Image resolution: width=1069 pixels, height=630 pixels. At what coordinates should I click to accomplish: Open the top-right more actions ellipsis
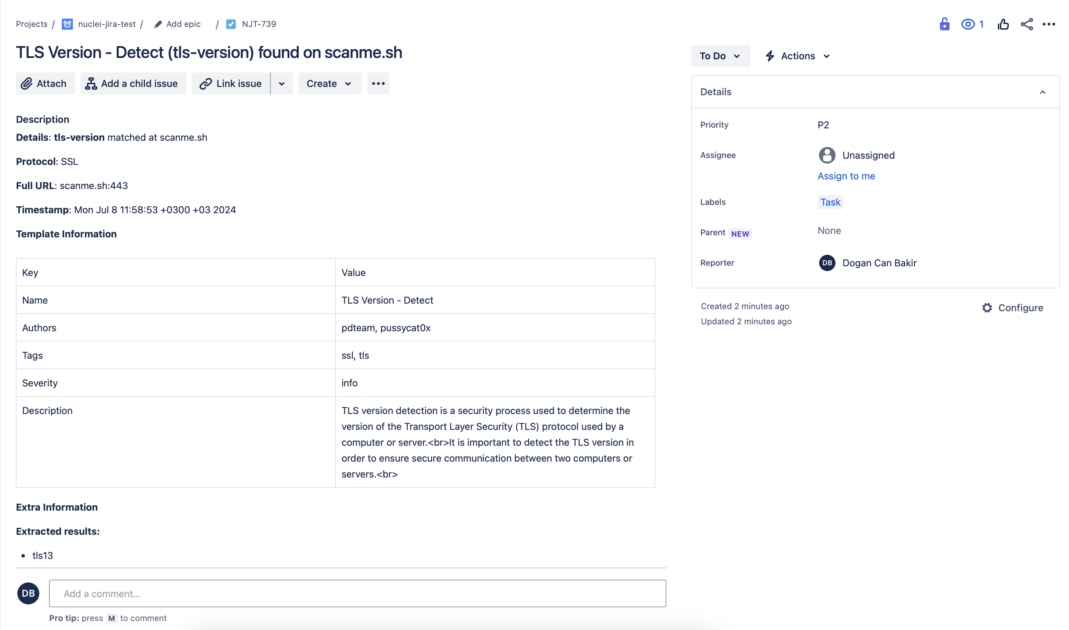pos(1049,24)
